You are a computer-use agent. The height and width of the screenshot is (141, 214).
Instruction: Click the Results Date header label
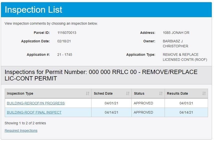177,93
